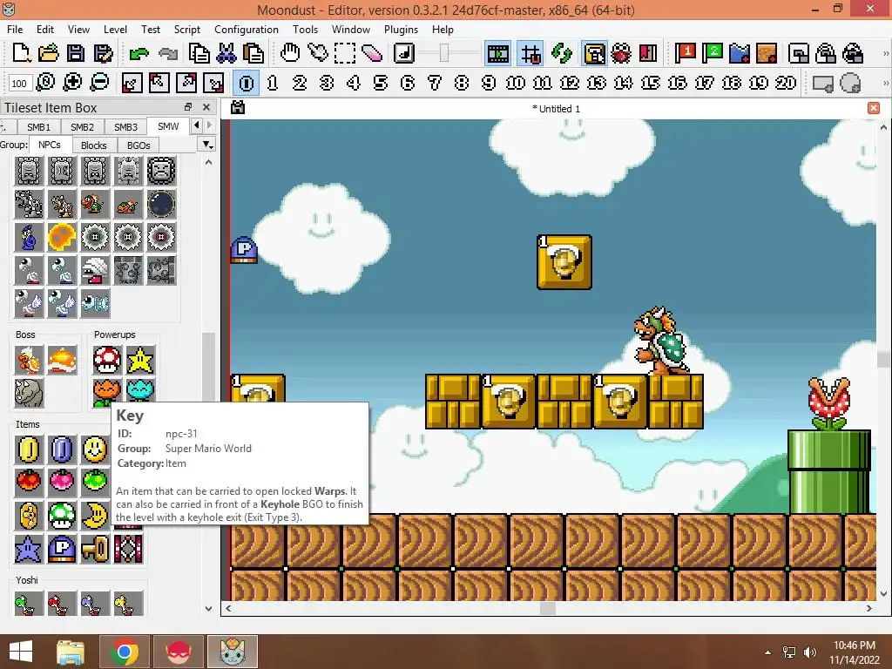Click the Windows Start button
Screen dimensions: 892x669
(21, 652)
